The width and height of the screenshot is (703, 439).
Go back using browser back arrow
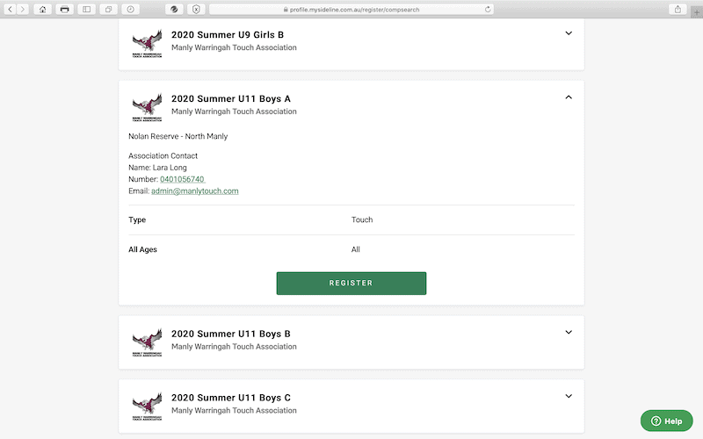click(x=11, y=9)
